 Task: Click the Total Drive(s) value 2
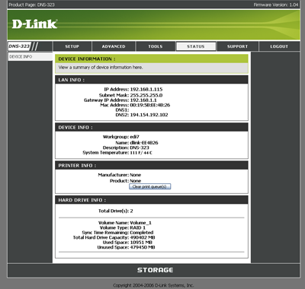coord(131,211)
